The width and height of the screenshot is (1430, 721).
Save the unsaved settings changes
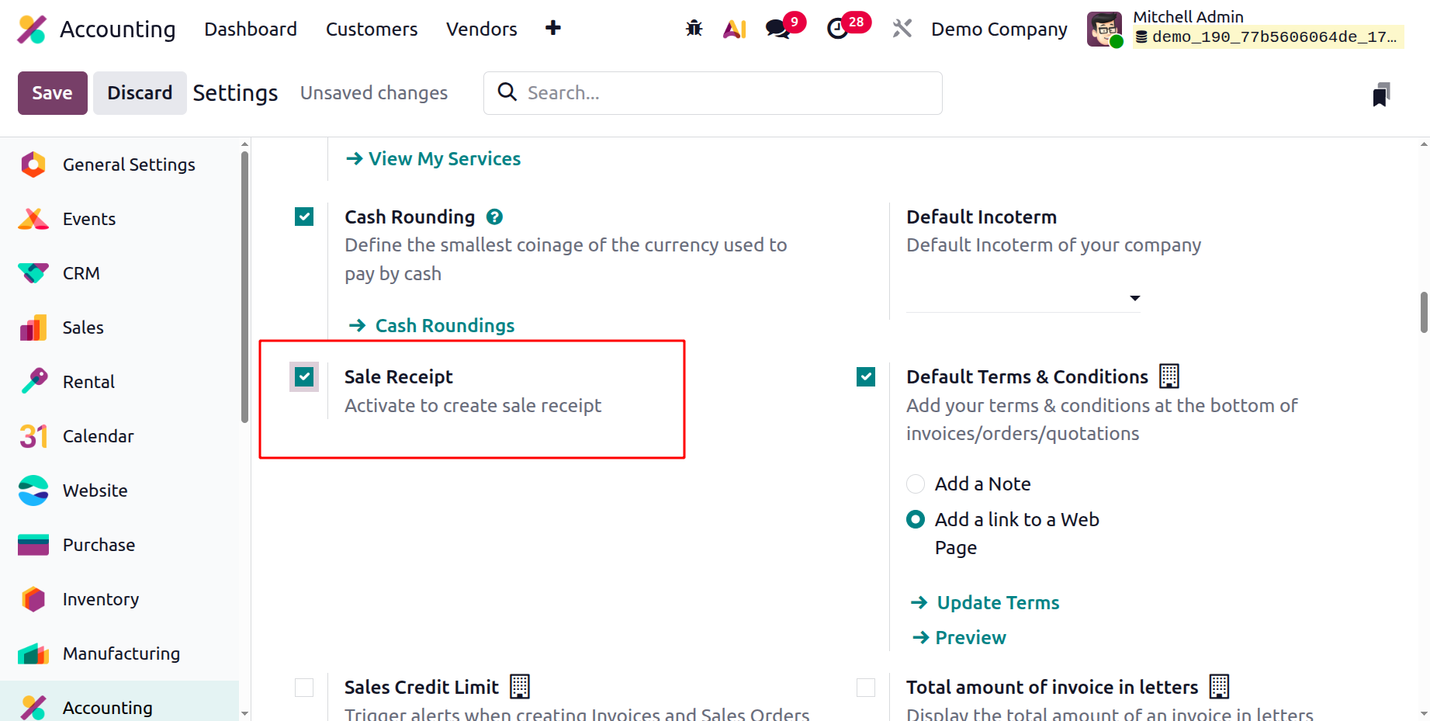click(x=52, y=93)
